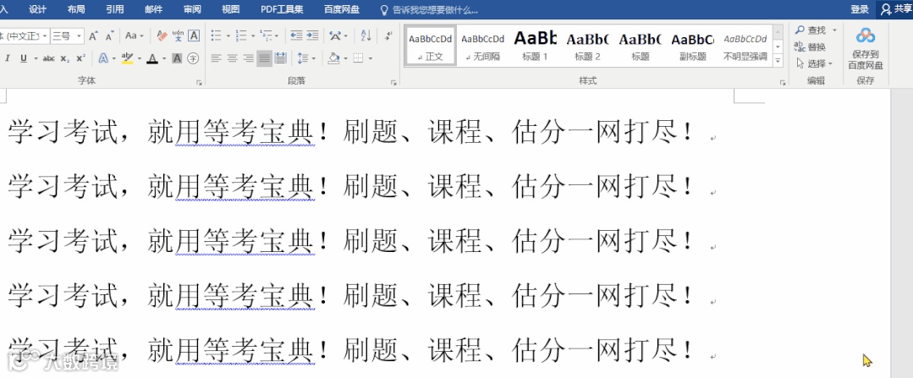Apply multilevel list formatting
913x378 pixels.
[266, 36]
